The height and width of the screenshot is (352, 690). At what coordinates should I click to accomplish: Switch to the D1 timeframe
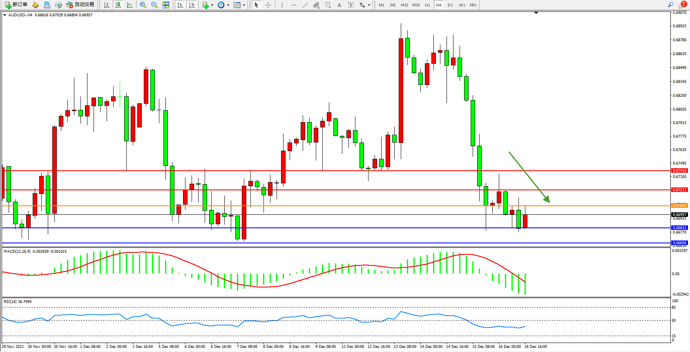coord(450,5)
